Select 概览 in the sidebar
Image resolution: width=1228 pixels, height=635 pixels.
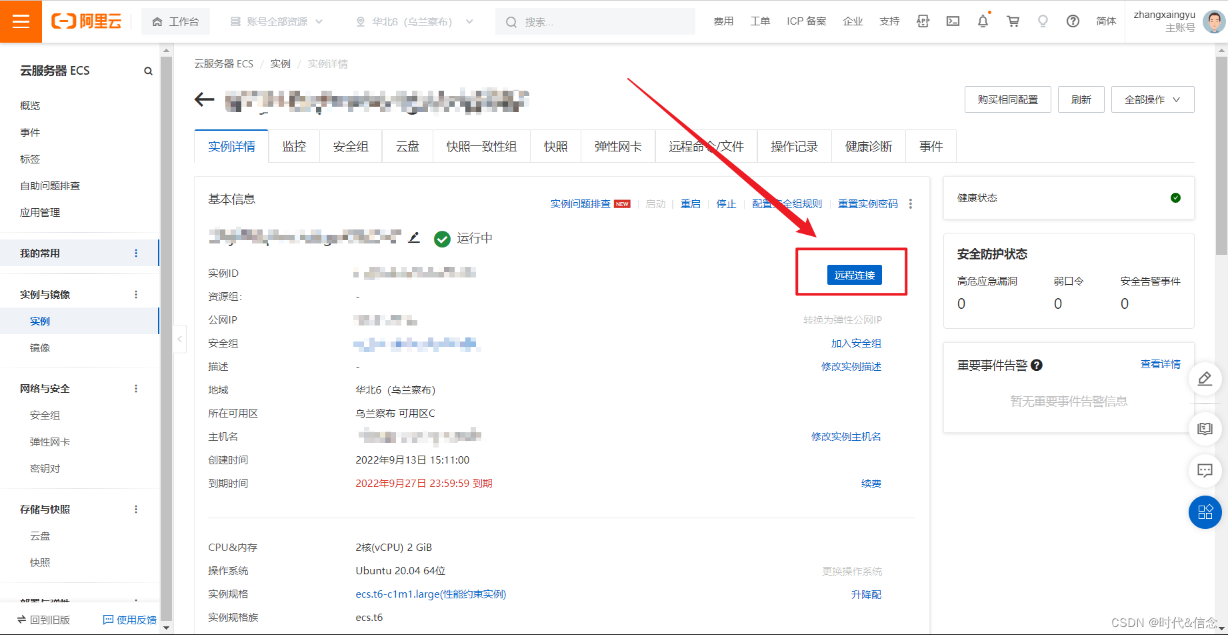(30, 105)
